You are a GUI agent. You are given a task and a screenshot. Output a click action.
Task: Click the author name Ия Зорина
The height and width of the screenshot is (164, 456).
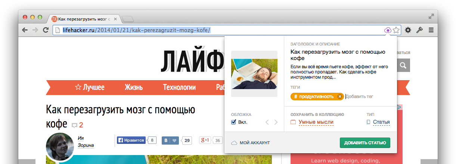86,142
